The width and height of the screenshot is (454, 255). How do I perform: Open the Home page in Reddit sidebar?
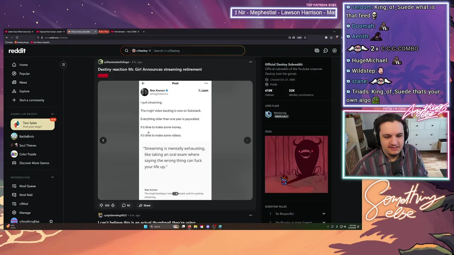click(x=23, y=65)
